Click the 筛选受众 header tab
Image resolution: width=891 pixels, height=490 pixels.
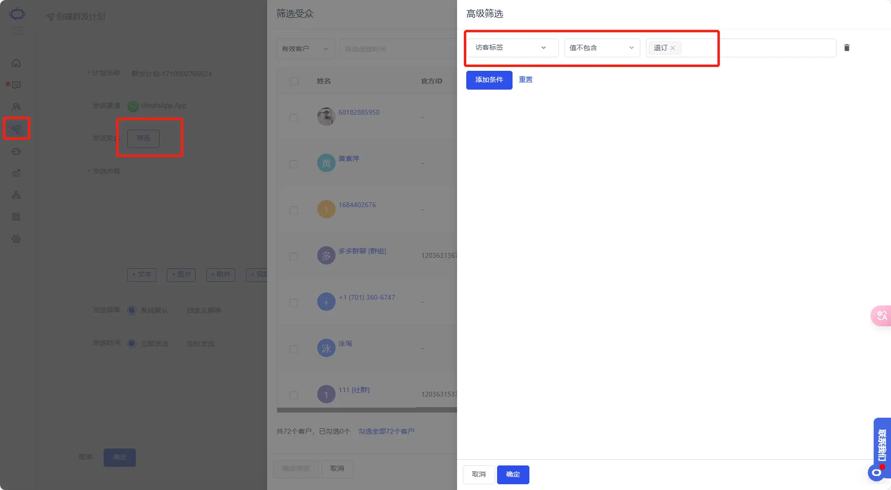click(x=295, y=14)
